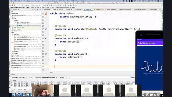Show hidden editor tabs overflow arrow
The height and width of the screenshot is (97, 172).
[x=160, y=10]
